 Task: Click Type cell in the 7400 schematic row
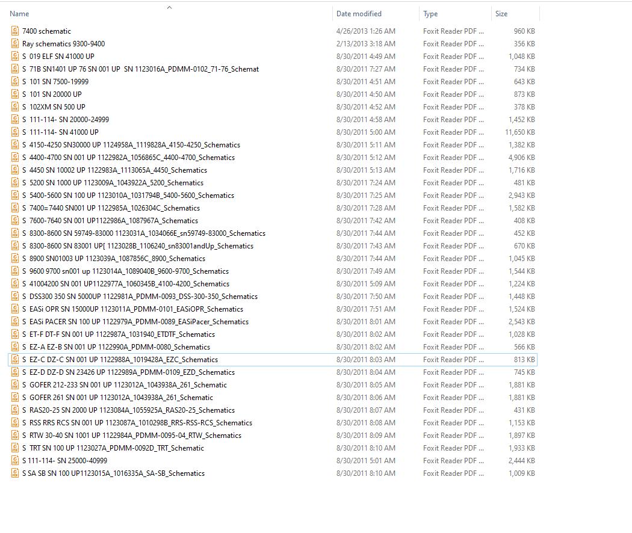(453, 31)
